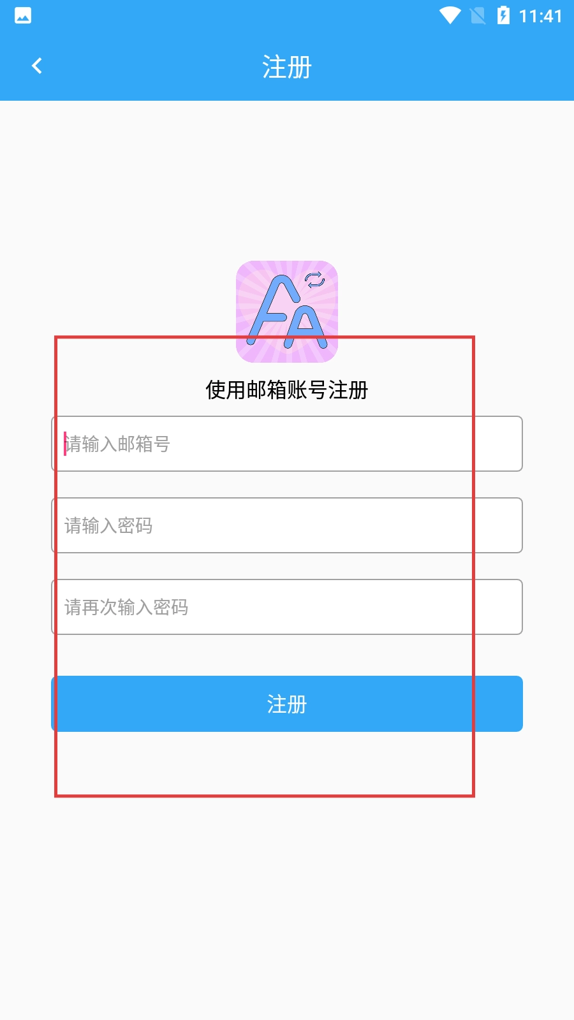Tap the 使用邮箱账号注册 heading text
Screen dimensions: 574x1020
pyautogui.click(x=287, y=390)
